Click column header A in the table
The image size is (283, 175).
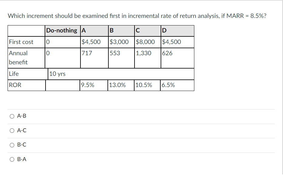84,30
